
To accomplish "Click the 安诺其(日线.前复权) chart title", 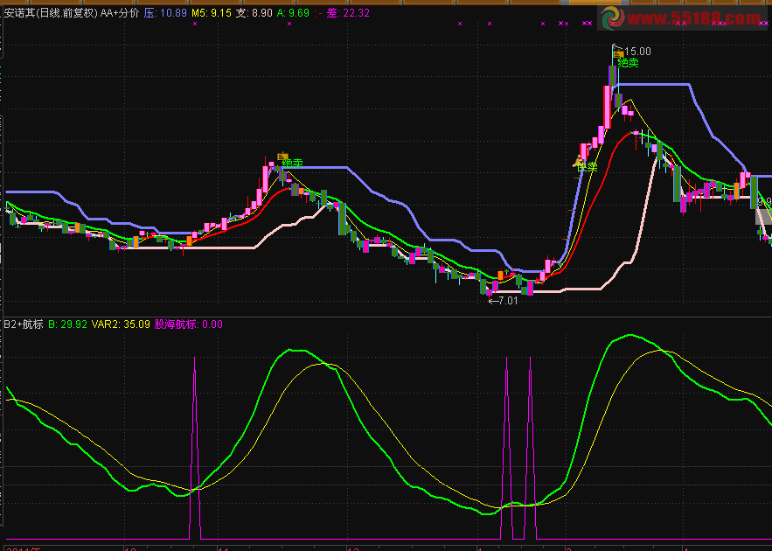I will click(x=52, y=13).
